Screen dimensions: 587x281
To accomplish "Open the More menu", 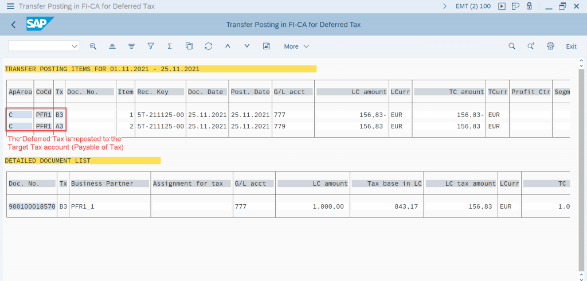I will [296, 46].
